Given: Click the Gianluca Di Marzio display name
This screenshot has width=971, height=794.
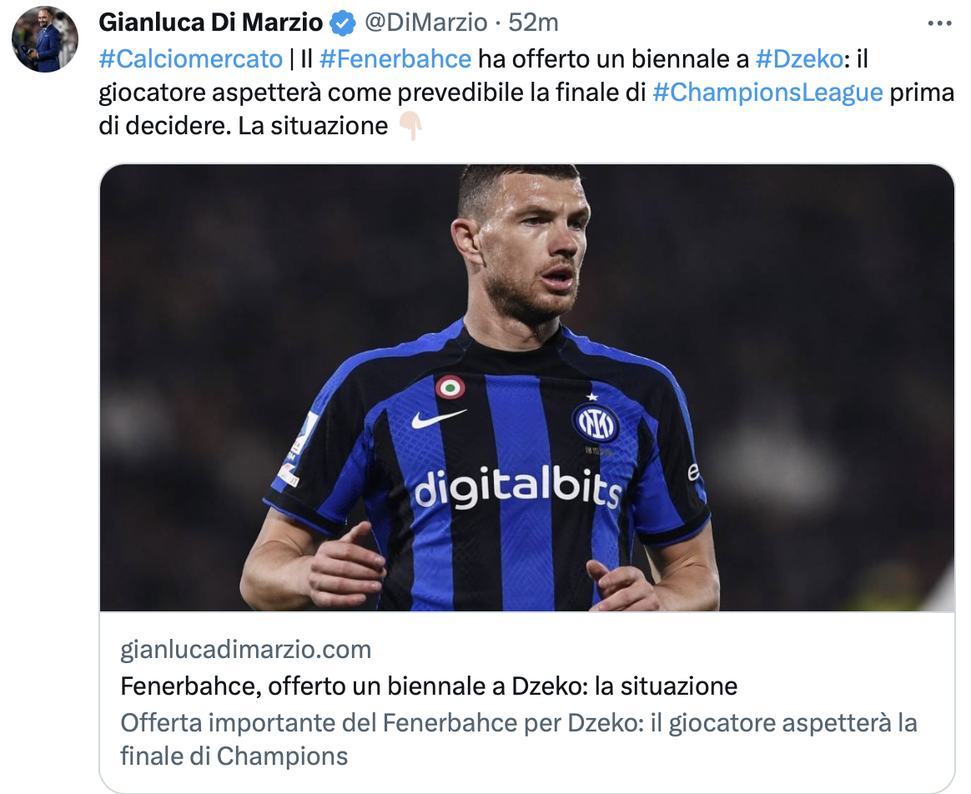Looking at the screenshot, I should pos(210,23).
